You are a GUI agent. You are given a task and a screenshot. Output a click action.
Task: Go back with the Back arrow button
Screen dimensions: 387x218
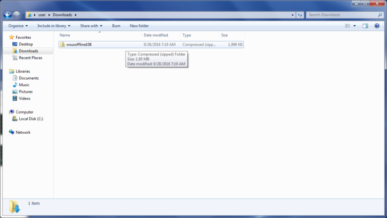8,15
